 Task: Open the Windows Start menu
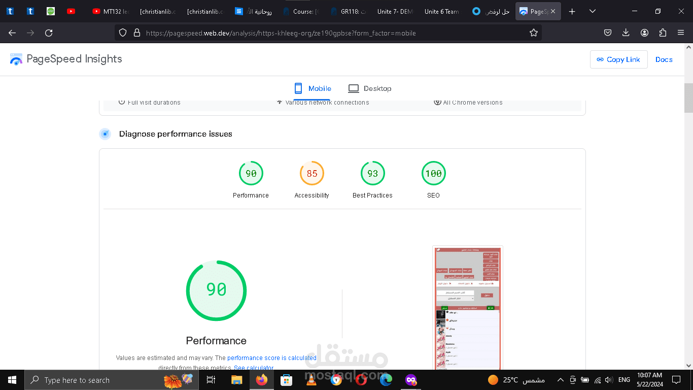click(12, 380)
